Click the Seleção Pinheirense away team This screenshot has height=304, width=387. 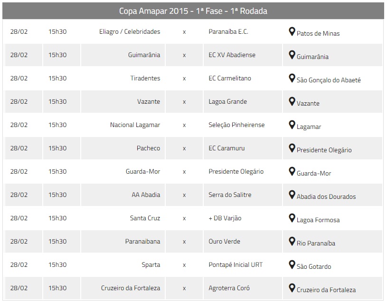236,125
